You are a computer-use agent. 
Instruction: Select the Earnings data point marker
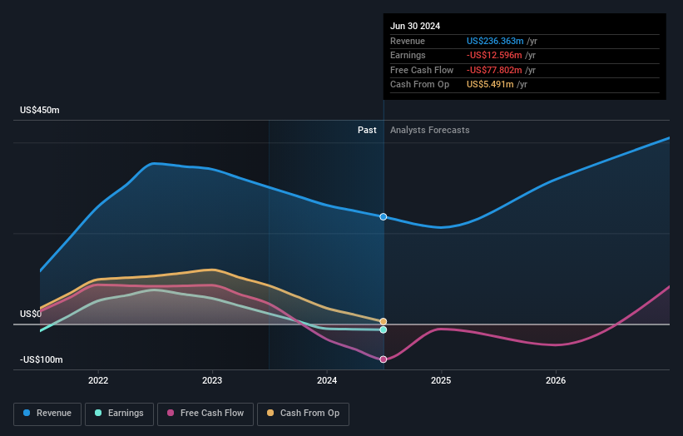384,330
